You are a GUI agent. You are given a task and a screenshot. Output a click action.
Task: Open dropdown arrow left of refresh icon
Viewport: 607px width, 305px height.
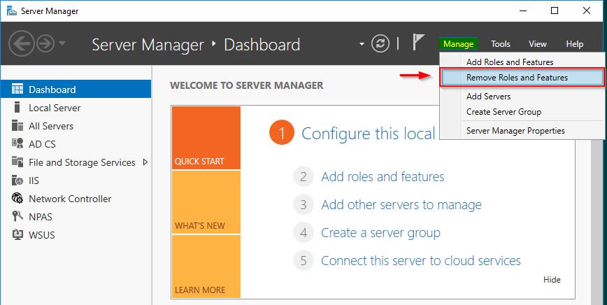click(362, 44)
